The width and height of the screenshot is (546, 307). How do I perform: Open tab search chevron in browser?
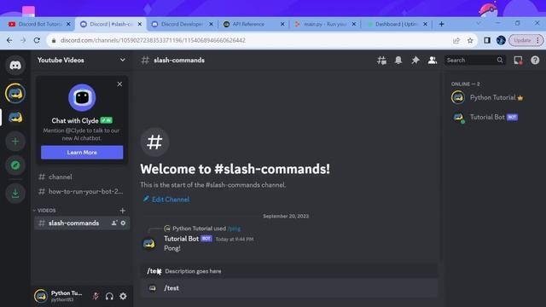pos(478,23)
